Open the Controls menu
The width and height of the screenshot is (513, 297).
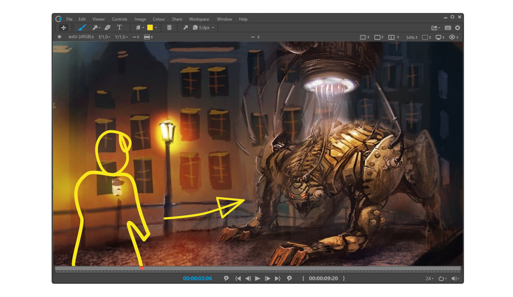(119, 19)
